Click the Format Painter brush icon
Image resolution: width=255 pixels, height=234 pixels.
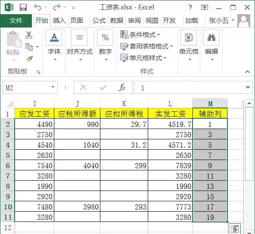(x=29, y=59)
